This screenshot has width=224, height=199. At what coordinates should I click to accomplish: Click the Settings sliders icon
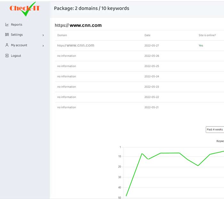(7, 34)
